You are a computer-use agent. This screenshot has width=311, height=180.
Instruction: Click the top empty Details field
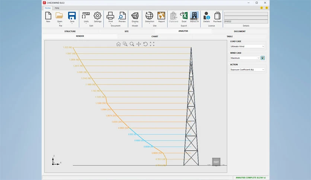[x=246, y=14]
